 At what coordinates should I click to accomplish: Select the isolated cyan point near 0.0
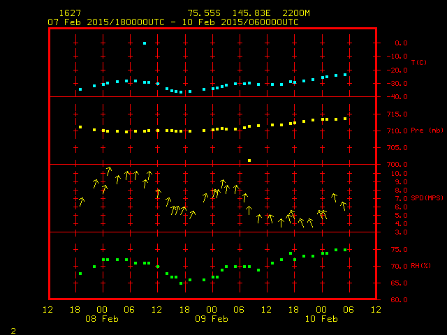pos(145,43)
